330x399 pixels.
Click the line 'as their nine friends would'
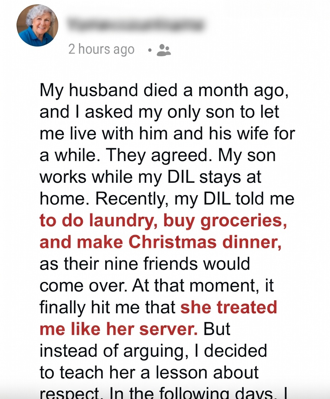145,264
